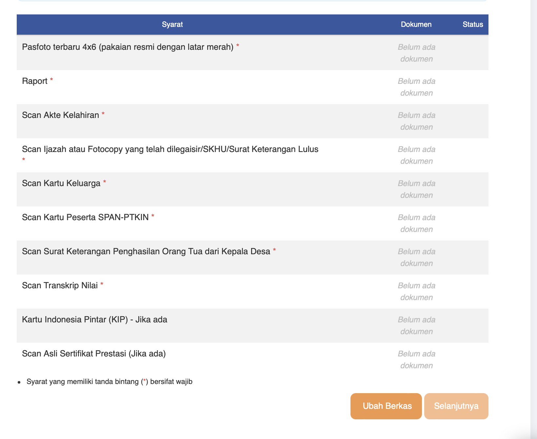Click Belum ada dokumen for Scan Kartu Keluarga

click(x=416, y=189)
